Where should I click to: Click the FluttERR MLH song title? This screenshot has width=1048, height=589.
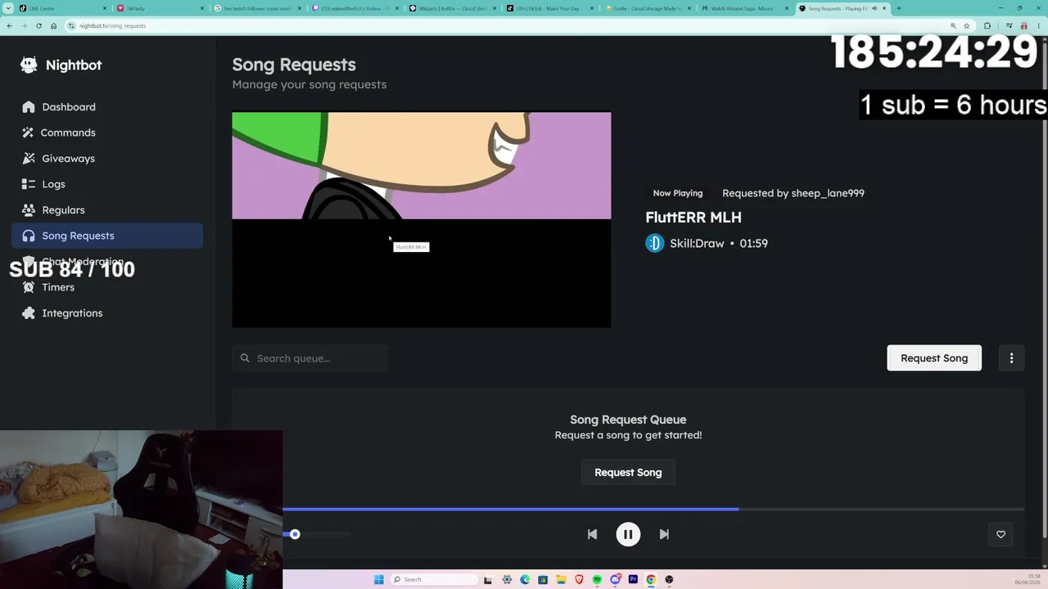693,217
